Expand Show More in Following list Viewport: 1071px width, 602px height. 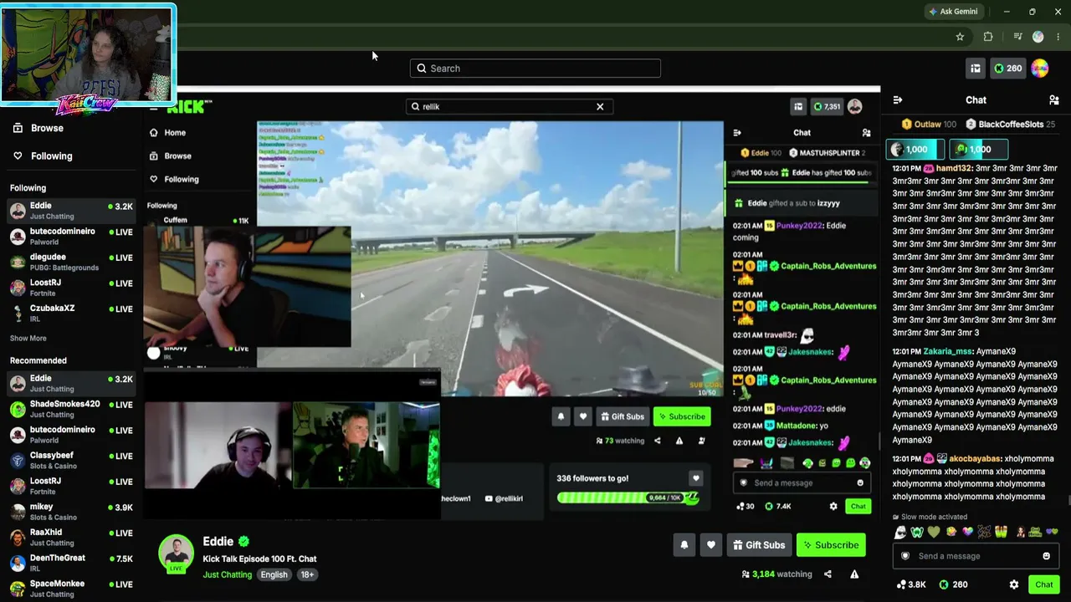pyautogui.click(x=28, y=338)
